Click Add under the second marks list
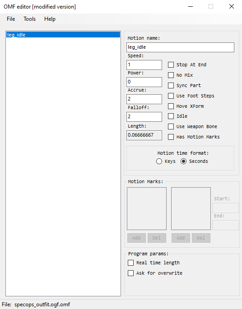 pos(181,238)
